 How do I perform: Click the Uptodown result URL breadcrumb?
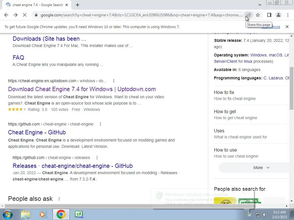click(57, 81)
